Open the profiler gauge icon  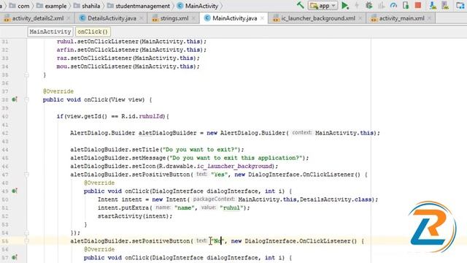click(x=393, y=5)
